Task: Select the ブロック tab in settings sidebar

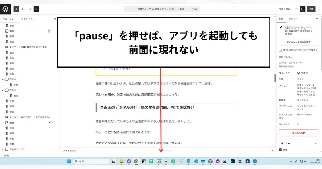Action: 293,19
